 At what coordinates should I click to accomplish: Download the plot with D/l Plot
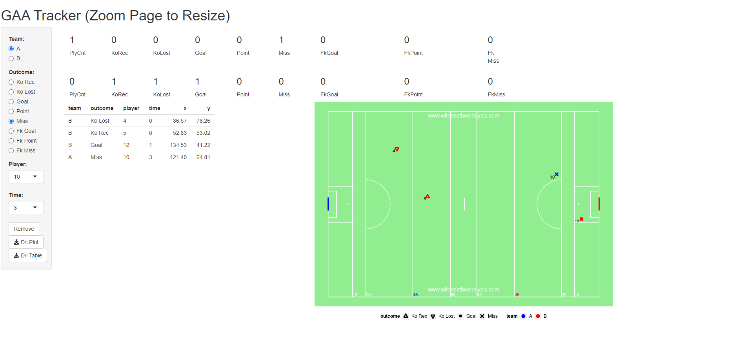[x=26, y=242]
